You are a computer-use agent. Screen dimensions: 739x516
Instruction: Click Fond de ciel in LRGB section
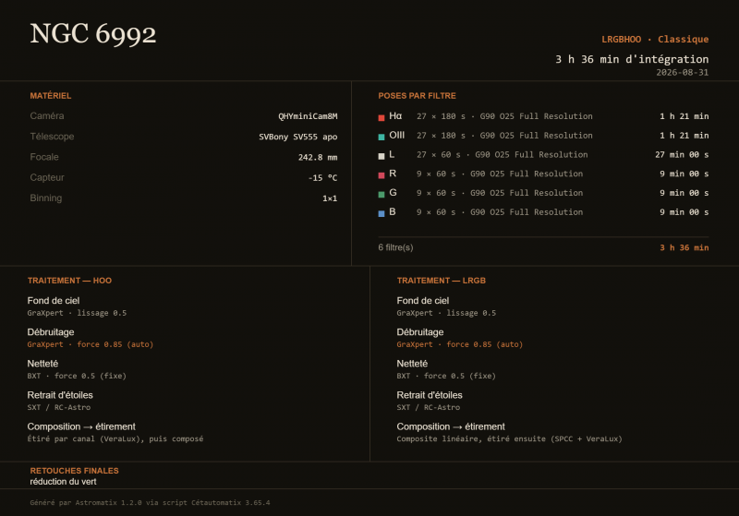click(x=423, y=300)
